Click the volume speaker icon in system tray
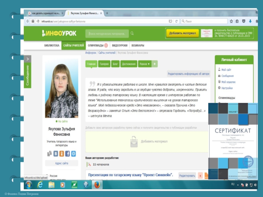The height and width of the screenshot is (197, 263). (255, 185)
